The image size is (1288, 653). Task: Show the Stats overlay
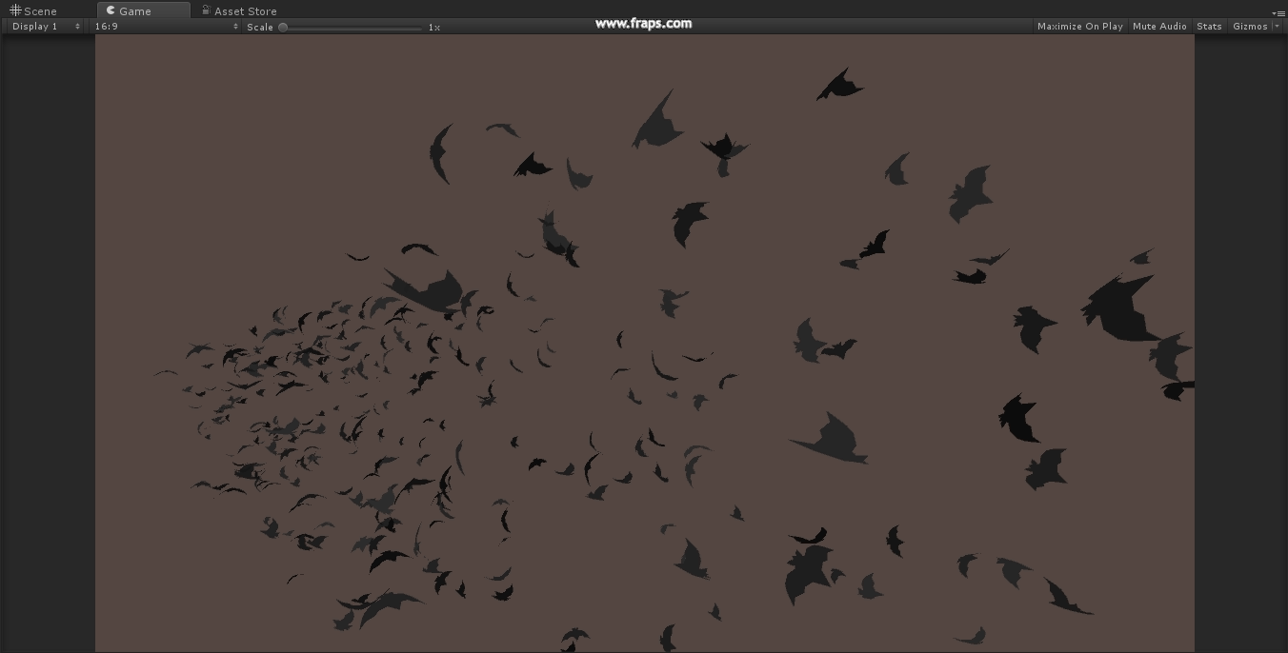(1209, 27)
